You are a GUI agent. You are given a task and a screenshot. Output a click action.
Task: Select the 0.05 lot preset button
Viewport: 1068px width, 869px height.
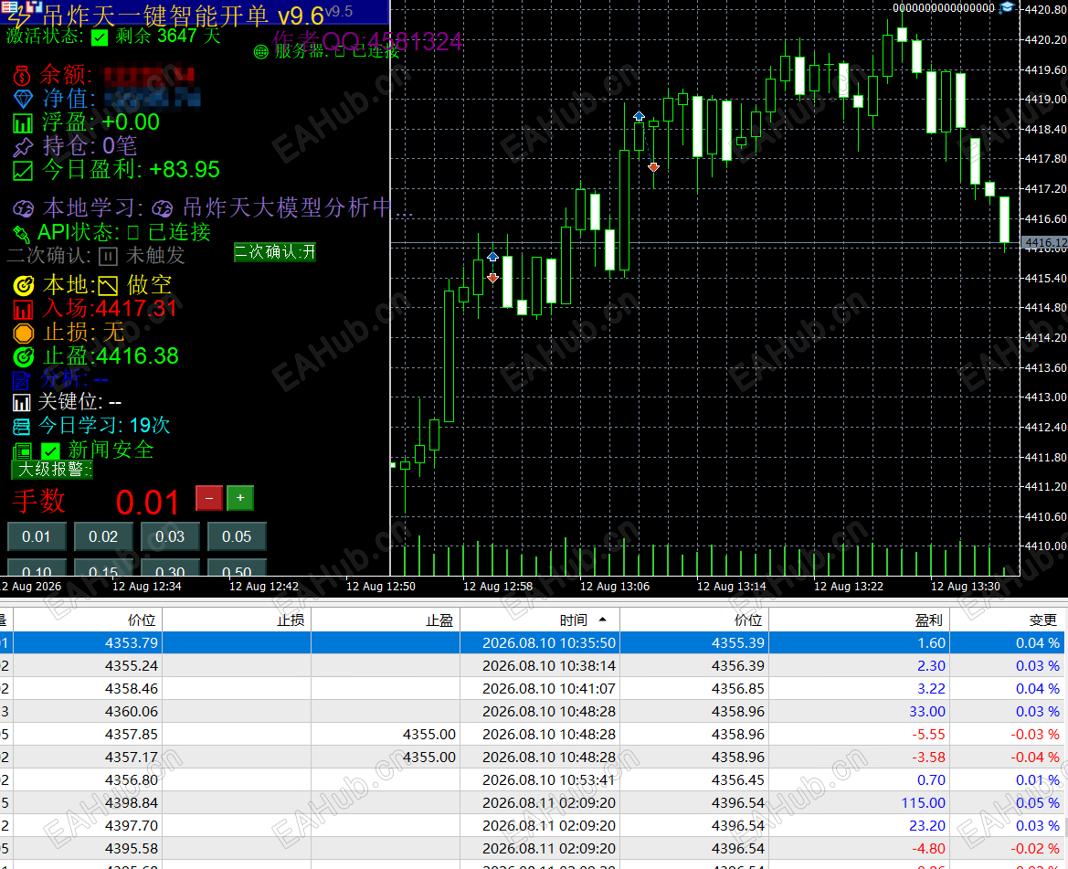[237, 536]
